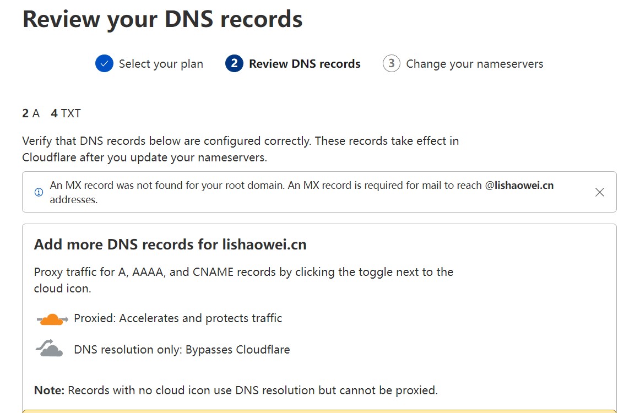
Task: Click the bold @lishaowei.cn address text
Action: click(519, 186)
